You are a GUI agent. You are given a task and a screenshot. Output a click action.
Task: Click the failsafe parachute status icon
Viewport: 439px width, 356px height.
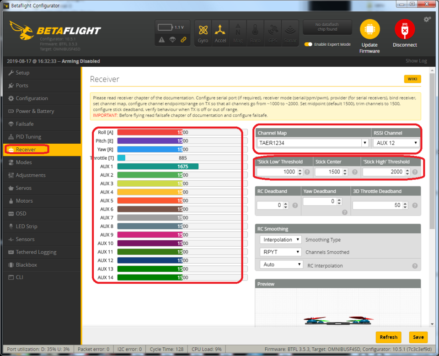172,40
